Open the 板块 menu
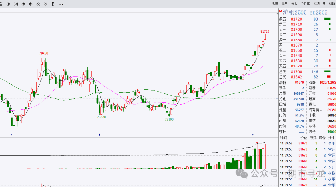Image resolution: width=336 pixels, height=187 pixels. click(x=275, y=4)
